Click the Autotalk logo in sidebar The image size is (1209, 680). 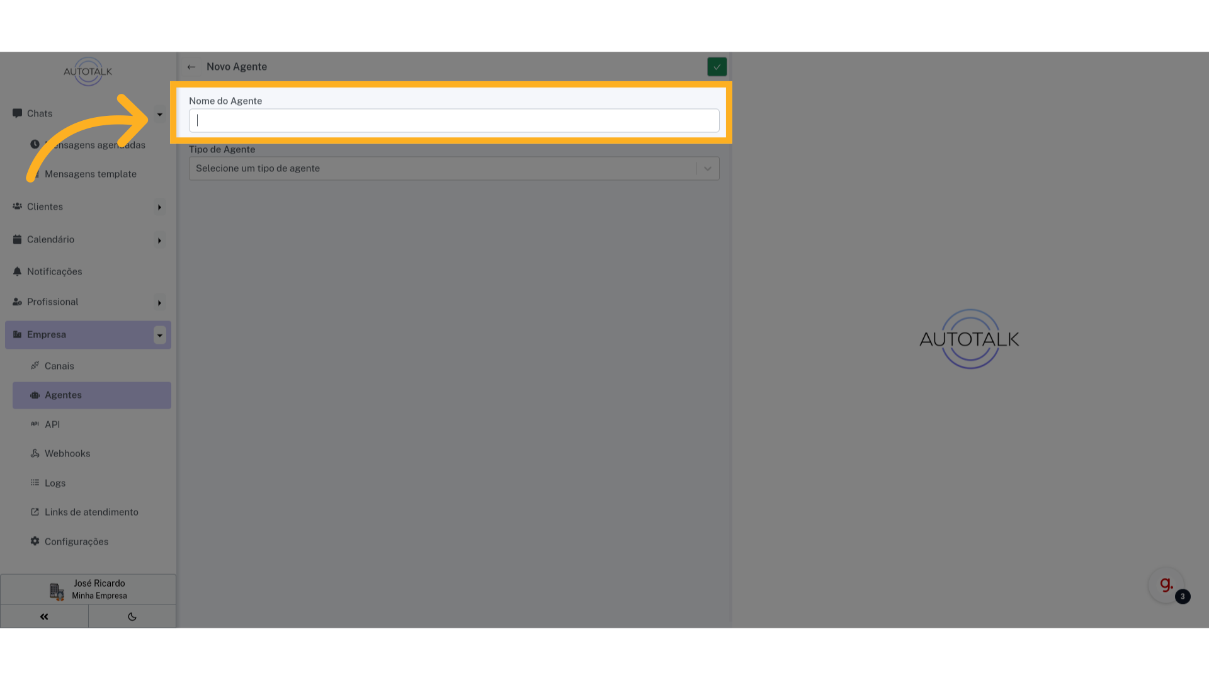point(88,71)
